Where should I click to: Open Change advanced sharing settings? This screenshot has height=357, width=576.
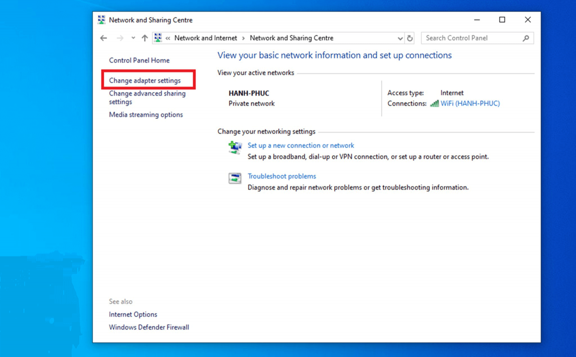click(147, 98)
